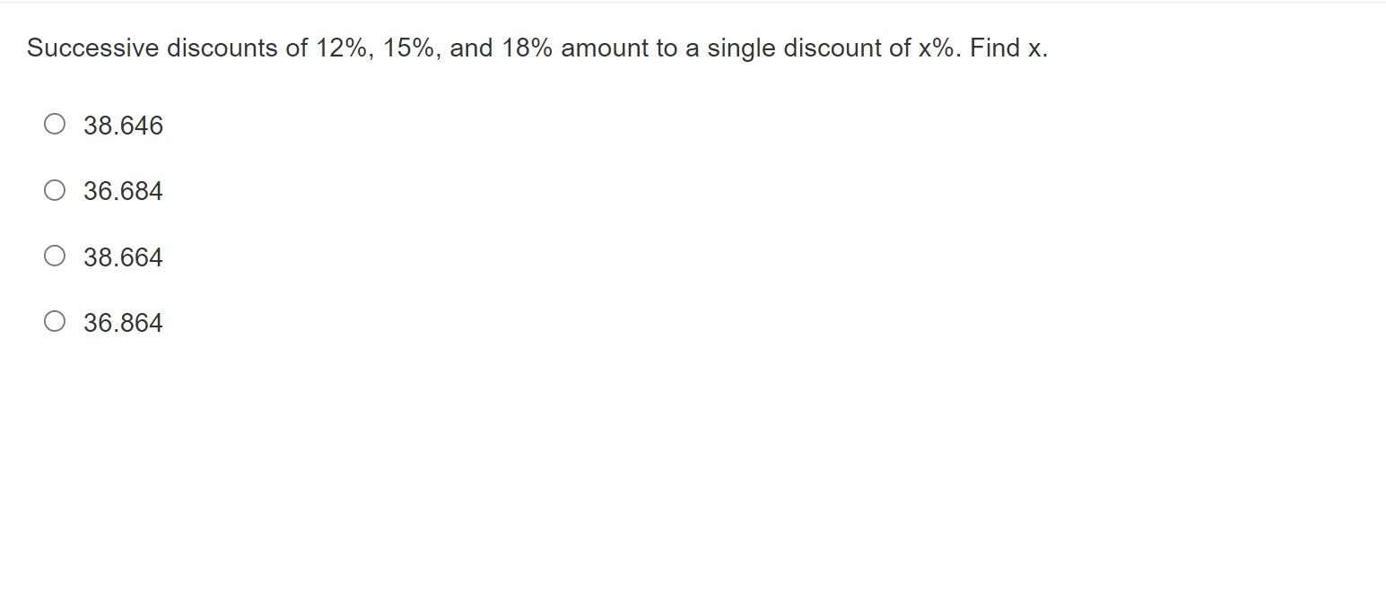
Task: Select the 38.646 radio button
Action: pyautogui.click(x=55, y=125)
